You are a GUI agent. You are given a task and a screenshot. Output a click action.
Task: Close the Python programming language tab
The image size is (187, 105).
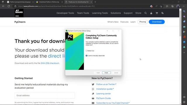pyautogui.click(x=33, y=2)
